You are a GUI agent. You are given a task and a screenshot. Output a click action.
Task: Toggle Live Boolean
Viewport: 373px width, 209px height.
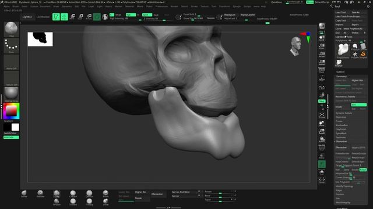(43, 17)
